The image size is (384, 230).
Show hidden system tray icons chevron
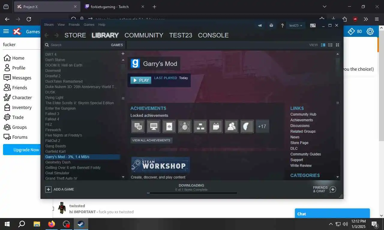tap(331, 224)
